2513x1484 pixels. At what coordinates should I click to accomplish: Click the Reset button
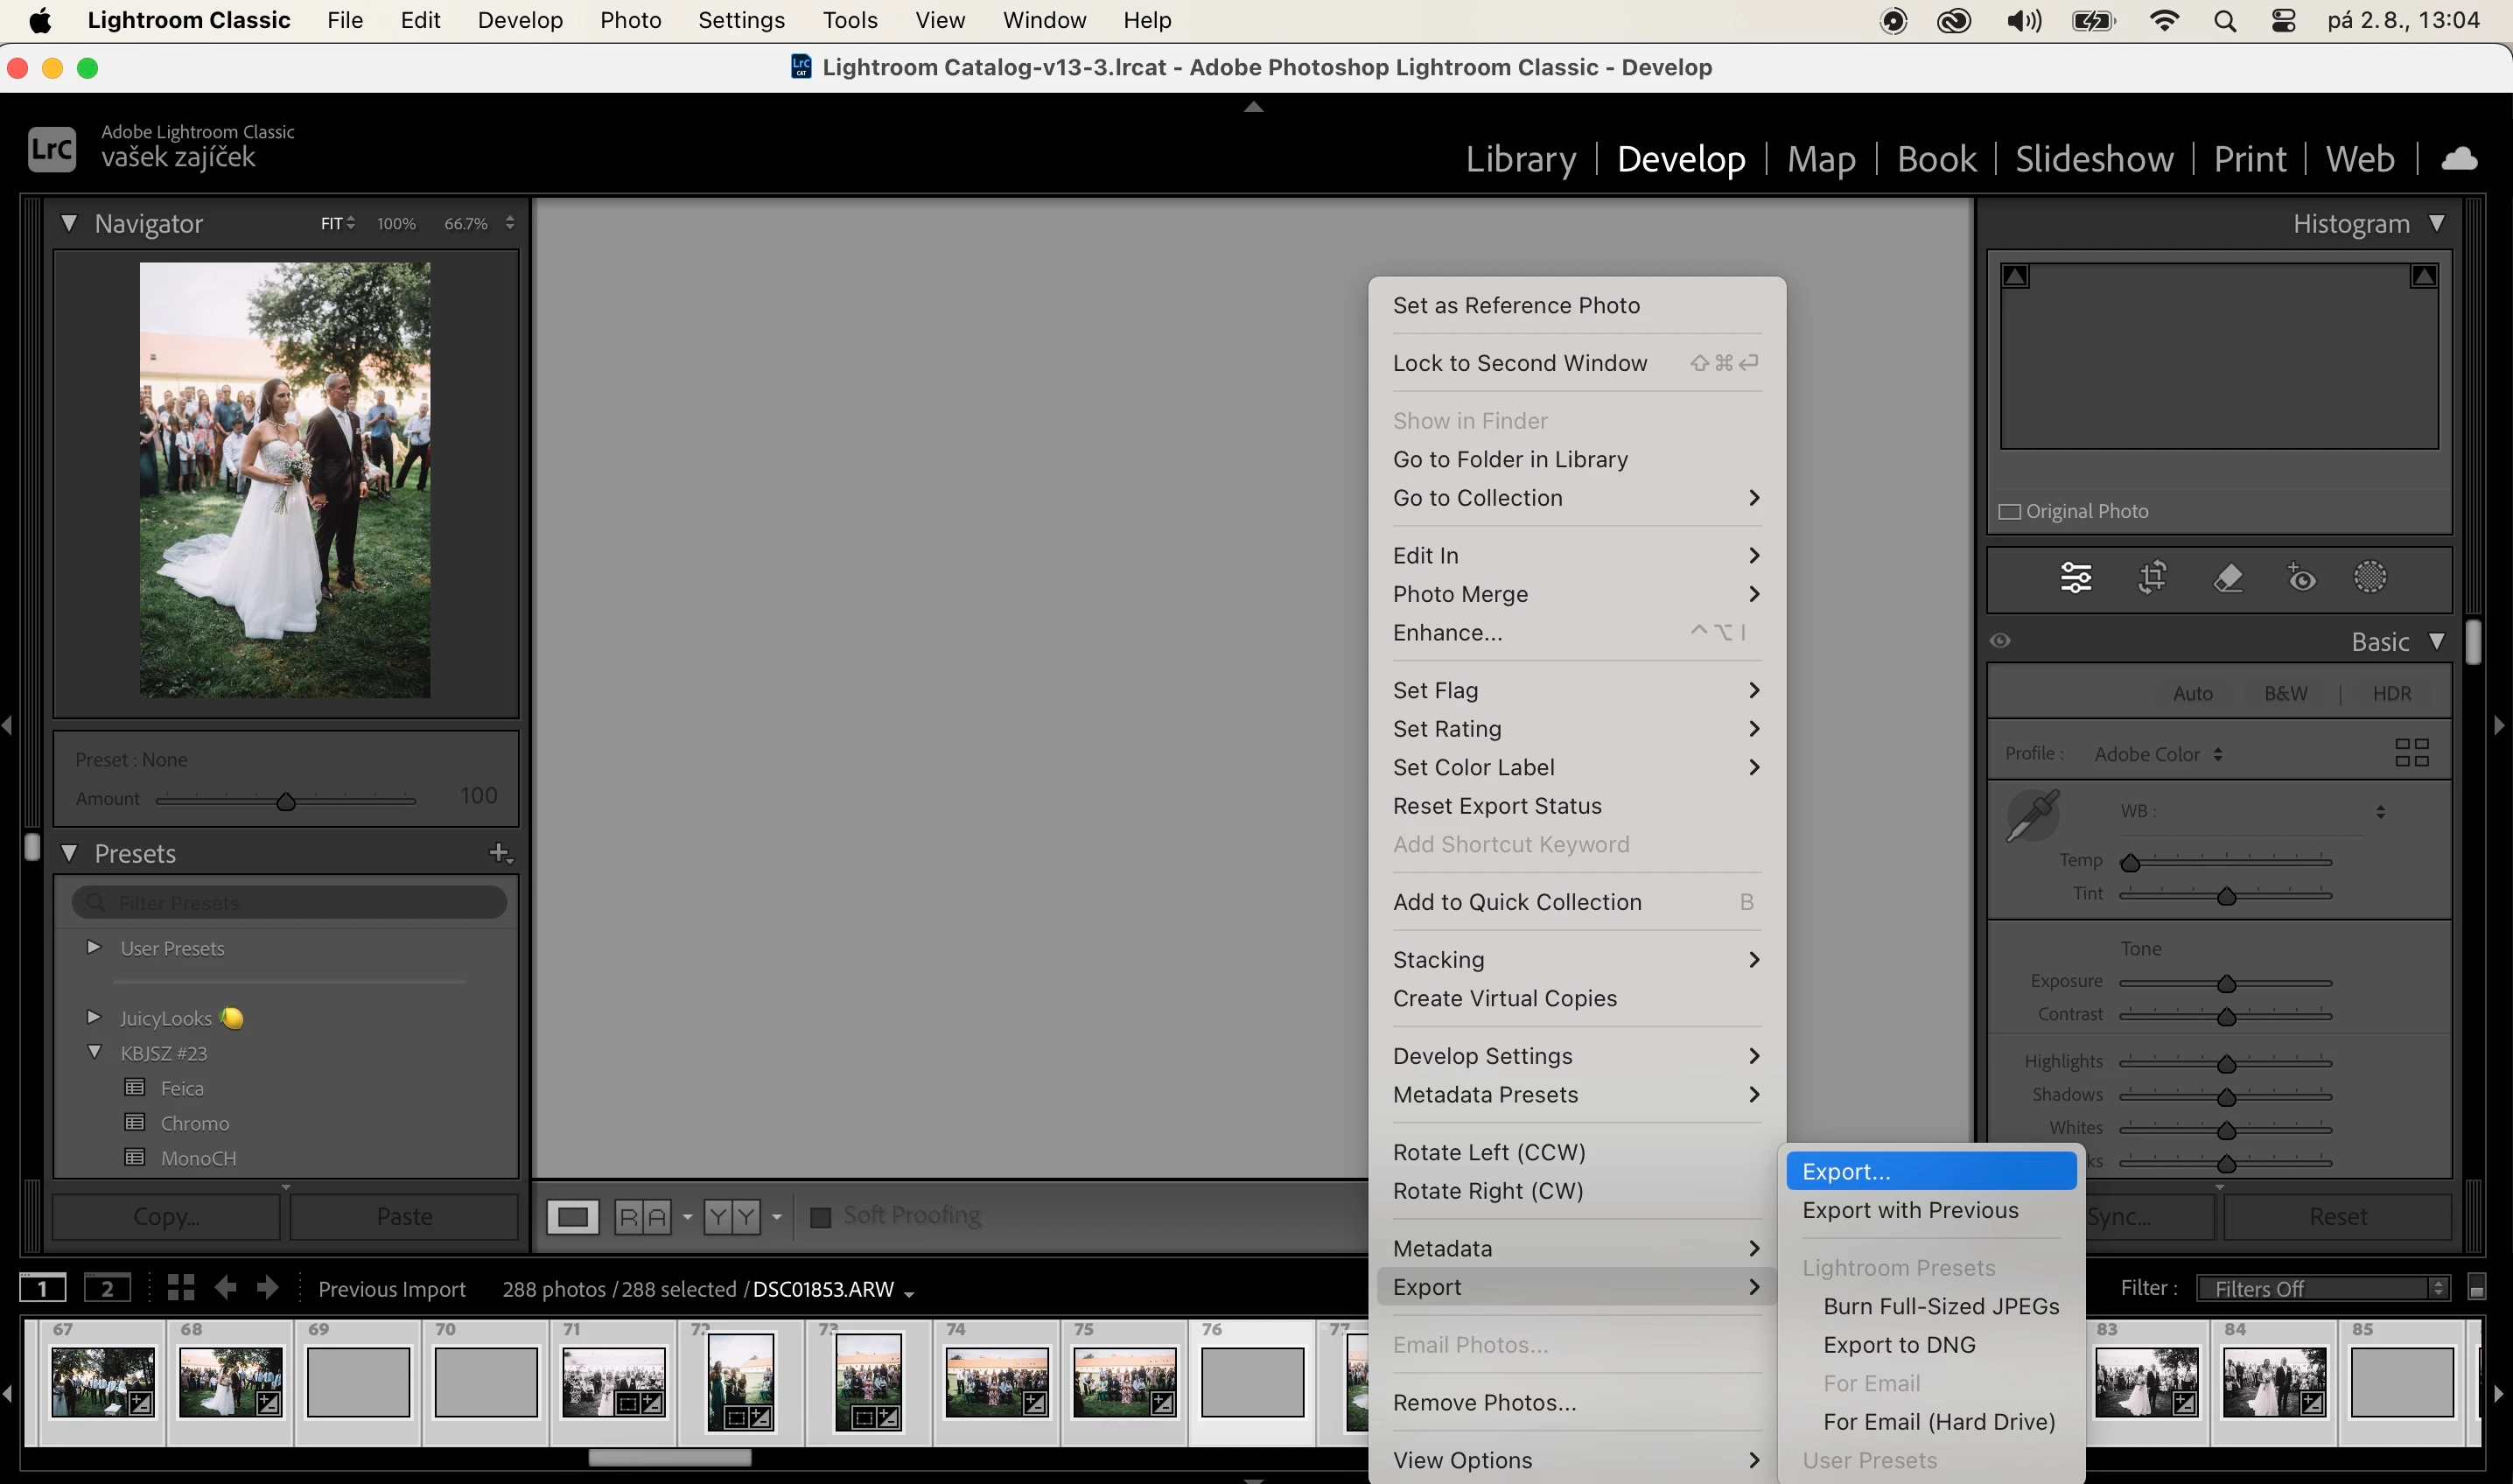pos(2337,1216)
